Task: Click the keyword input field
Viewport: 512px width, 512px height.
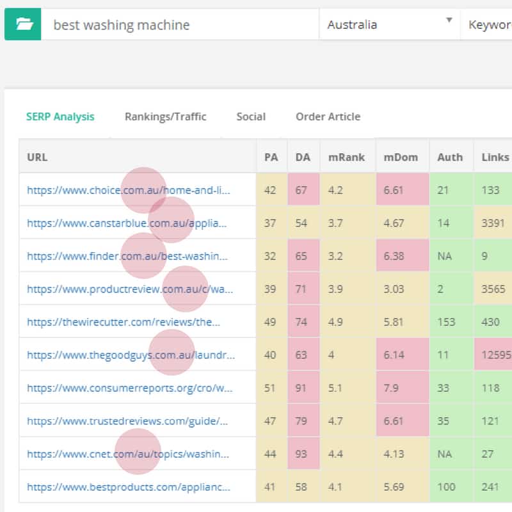Action: 179,25
